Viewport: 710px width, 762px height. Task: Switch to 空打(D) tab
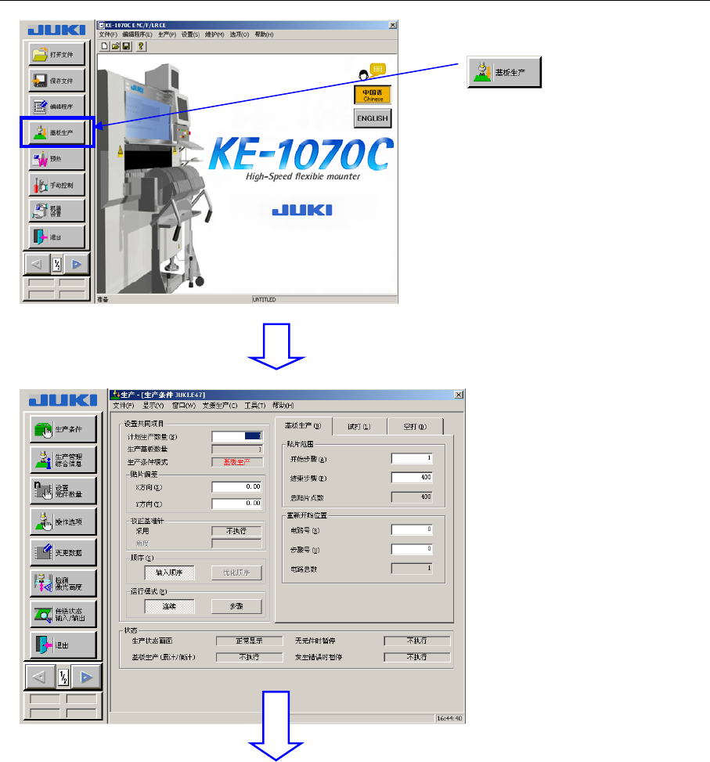[415, 426]
